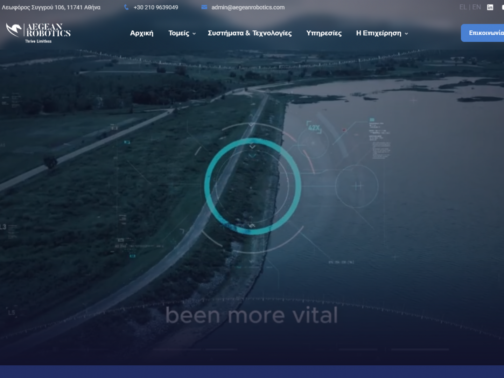Switch site language to EL
The height and width of the screenshot is (378, 504).
[463, 7]
